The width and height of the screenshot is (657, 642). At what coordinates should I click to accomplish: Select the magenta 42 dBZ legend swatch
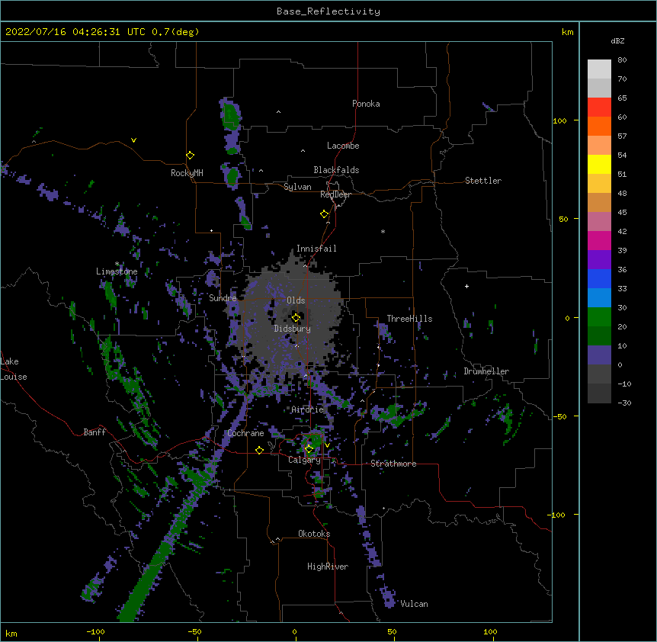tap(599, 240)
